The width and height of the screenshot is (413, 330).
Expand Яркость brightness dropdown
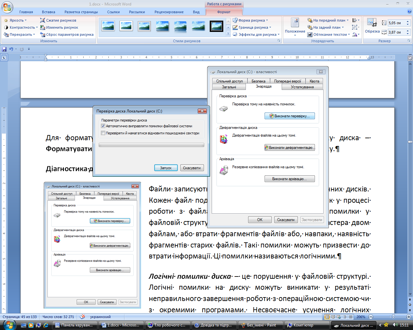click(x=15, y=20)
